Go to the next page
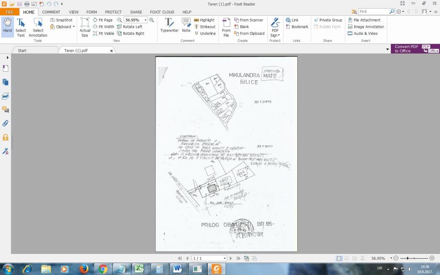Image resolution: width=440 pixels, height=275 pixels. click(x=231, y=258)
